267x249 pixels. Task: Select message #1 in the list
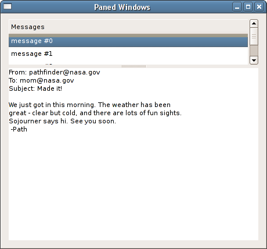128,54
